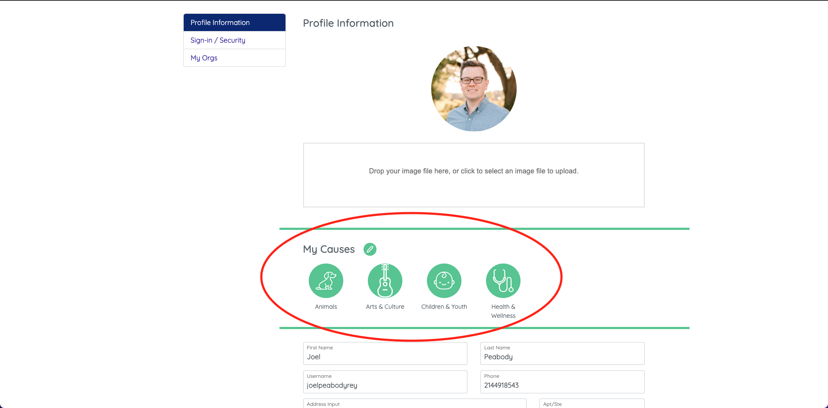The width and height of the screenshot is (828, 408).
Task: Select the Health & Wellness stethoscope icon
Action: 503,281
